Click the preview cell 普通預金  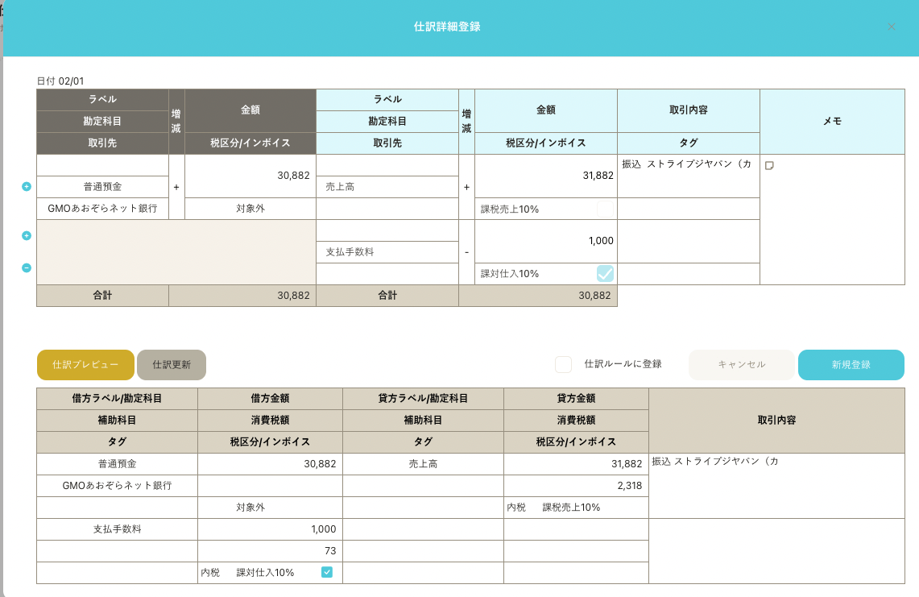click(118, 464)
